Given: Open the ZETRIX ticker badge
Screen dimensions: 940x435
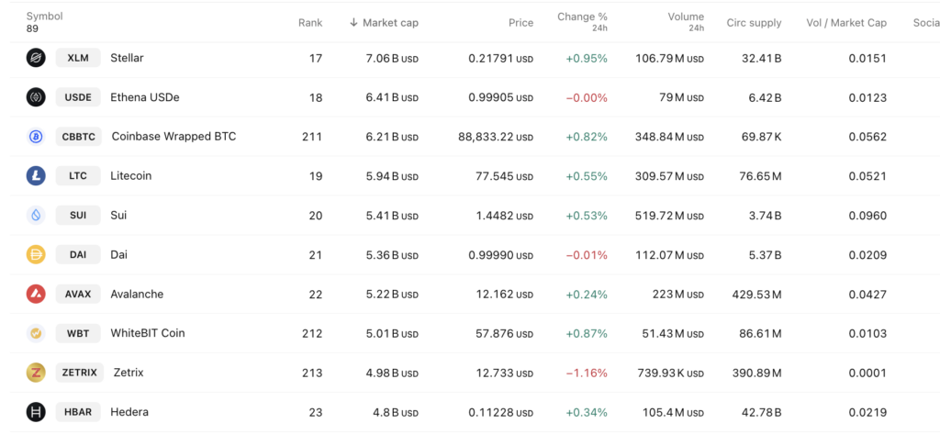Looking at the screenshot, I should point(80,373).
